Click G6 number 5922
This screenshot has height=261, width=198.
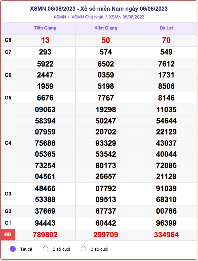[45, 64]
